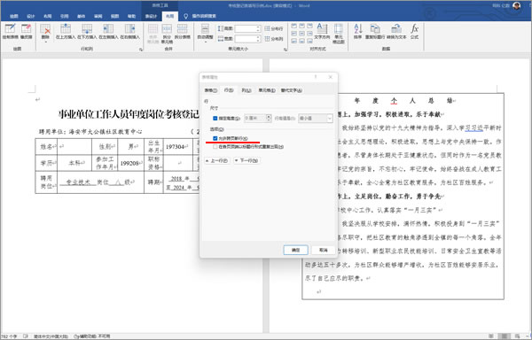Open the Table tab in properties dialog
The width and height of the screenshot is (532, 340).
(x=211, y=90)
